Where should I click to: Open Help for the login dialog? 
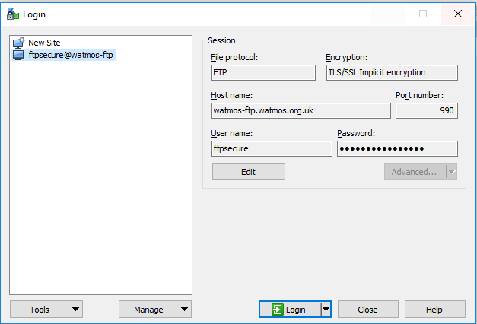(x=434, y=310)
